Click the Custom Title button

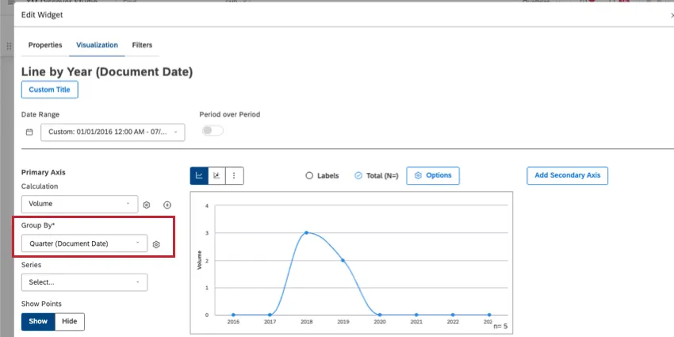click(49, 90)
